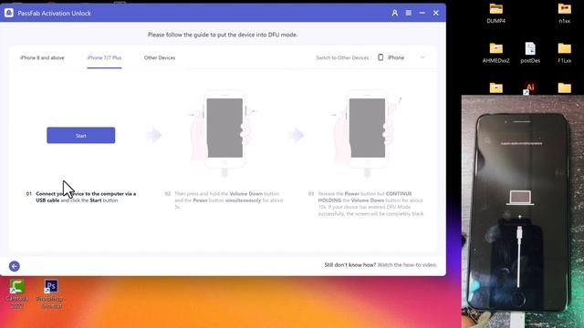Open the F1Lxx folder on desktop

click(564, 53)
